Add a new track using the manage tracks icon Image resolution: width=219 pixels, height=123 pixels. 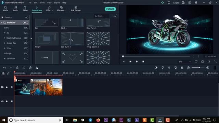tap(3, 73)
